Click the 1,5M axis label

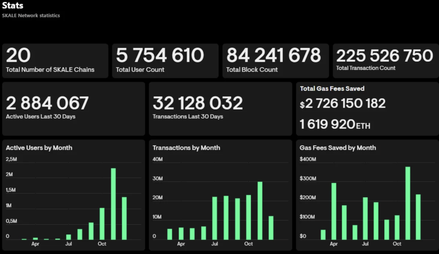tap(11, 190)
